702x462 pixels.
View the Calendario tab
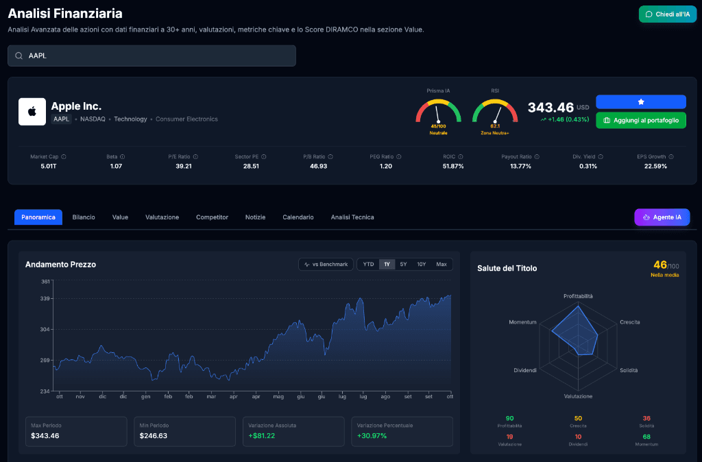[298, 217]
